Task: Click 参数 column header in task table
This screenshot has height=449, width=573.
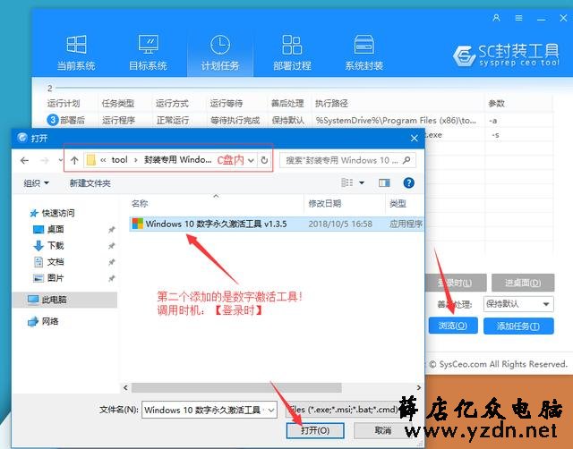Action: [x=496, y=104]
